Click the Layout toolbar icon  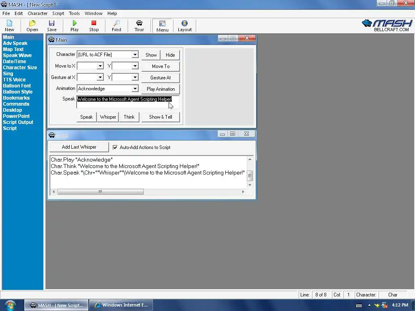[x=184, y=26]
